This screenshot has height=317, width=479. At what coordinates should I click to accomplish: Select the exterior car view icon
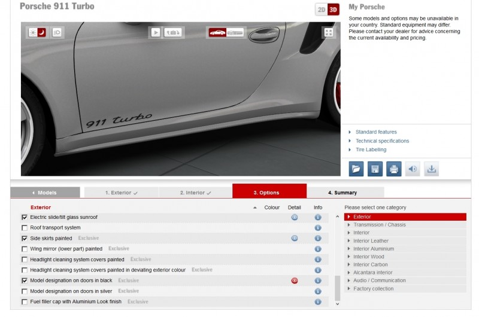217,32
